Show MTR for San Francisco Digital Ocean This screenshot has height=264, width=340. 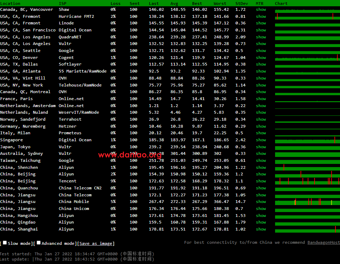[x=261, y=30]
